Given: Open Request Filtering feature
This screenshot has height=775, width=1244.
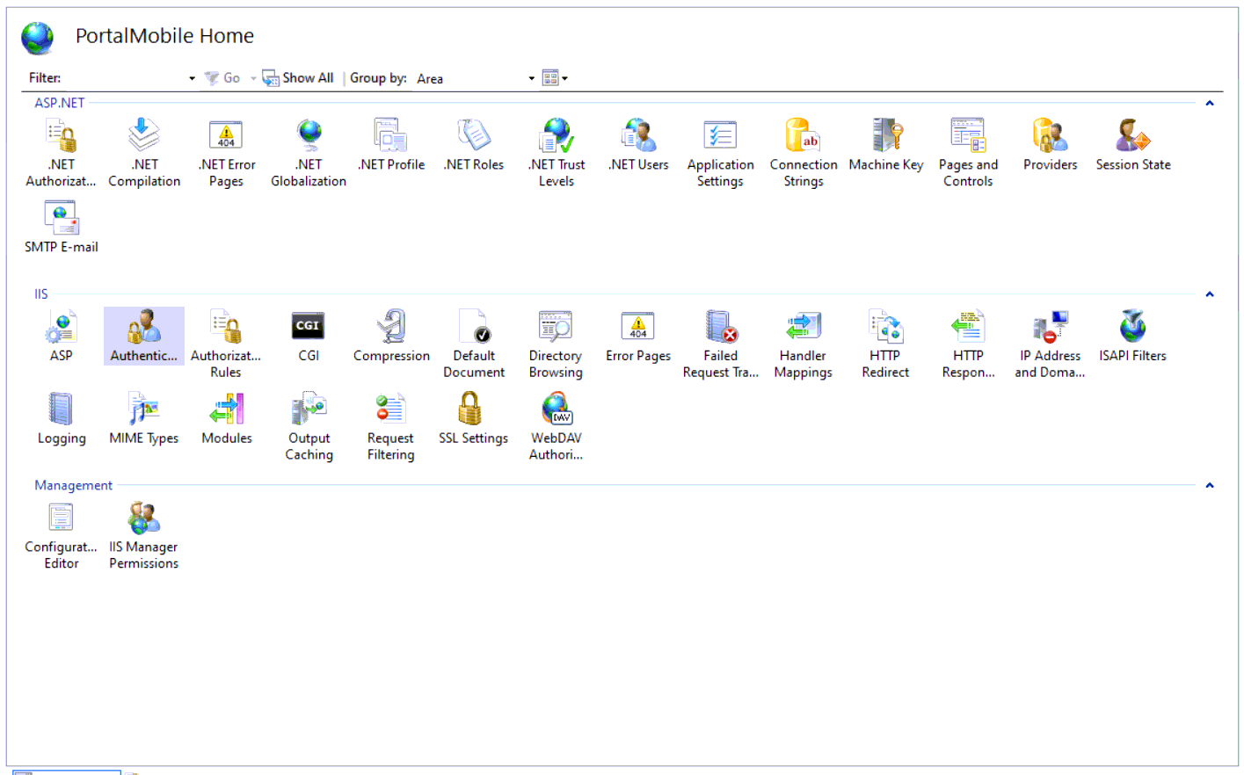Looking at the screenshot, I should coord(390,427).
